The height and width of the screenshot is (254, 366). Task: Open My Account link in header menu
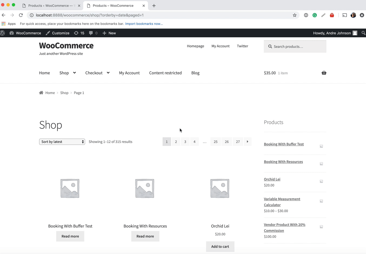[x=220, y=46]
